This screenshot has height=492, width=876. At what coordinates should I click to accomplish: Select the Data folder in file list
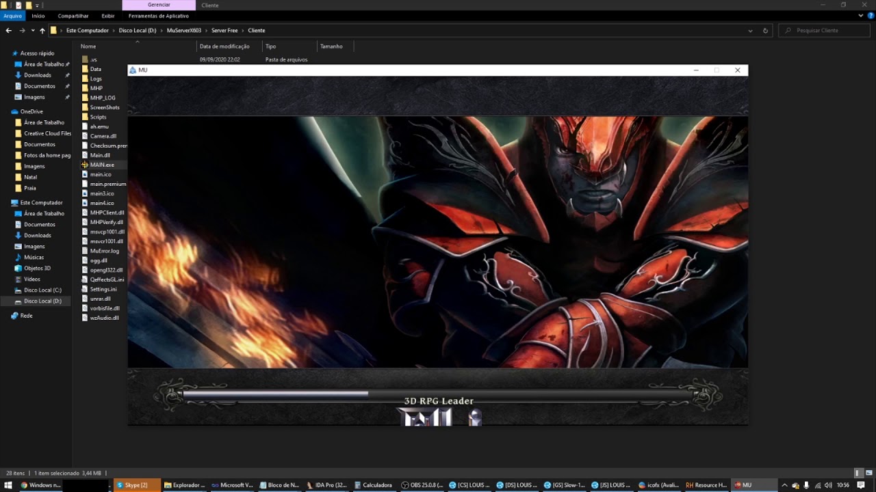pyautogui.click(x=96, y=69)
